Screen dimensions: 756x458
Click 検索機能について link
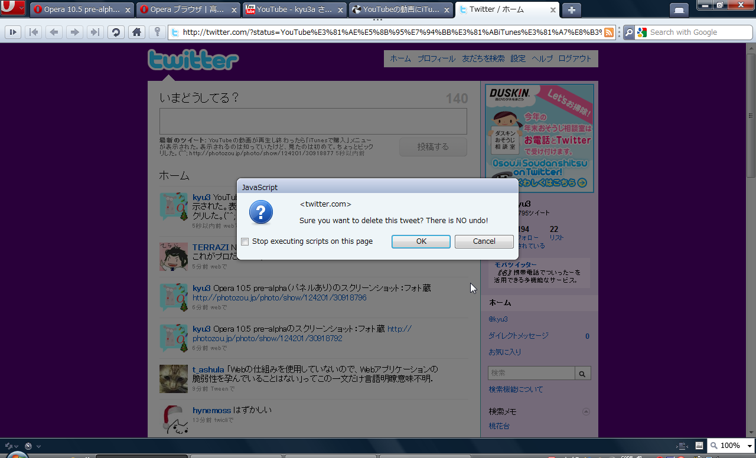pyautogui.click(x=516, y=390)
